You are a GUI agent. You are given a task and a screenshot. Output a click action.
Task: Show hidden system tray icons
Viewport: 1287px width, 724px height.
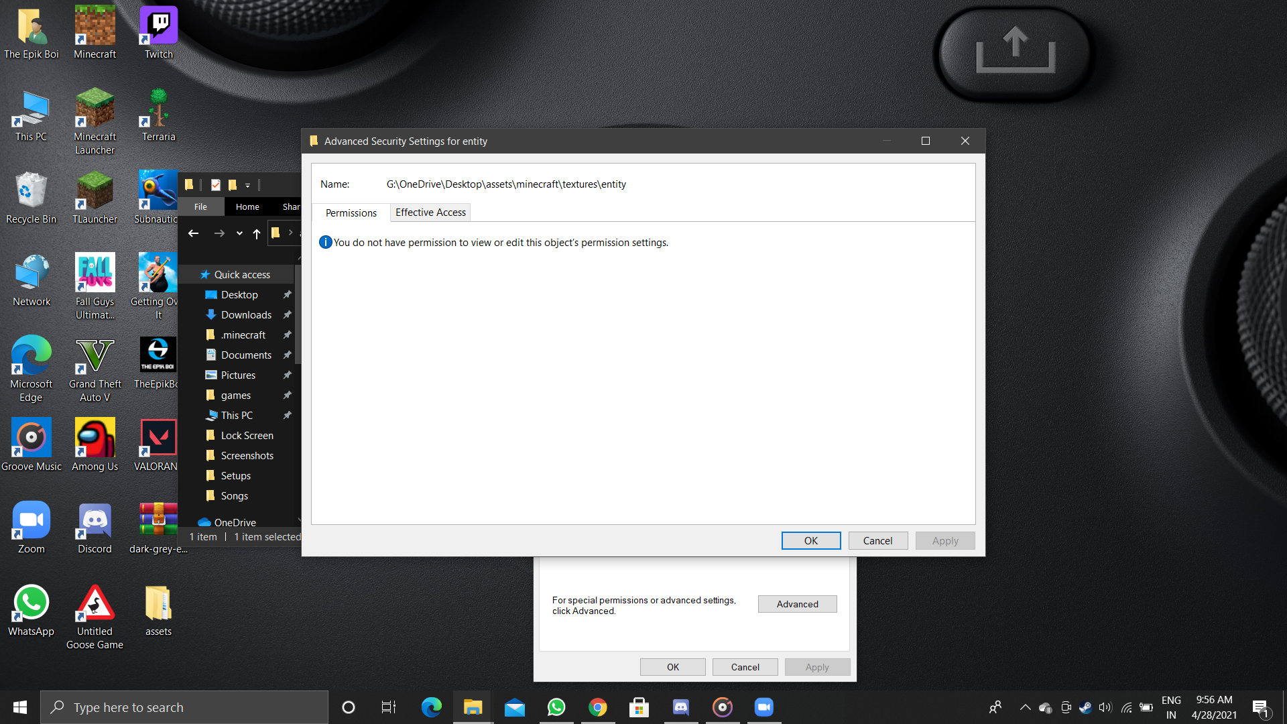click(1025, 707)
